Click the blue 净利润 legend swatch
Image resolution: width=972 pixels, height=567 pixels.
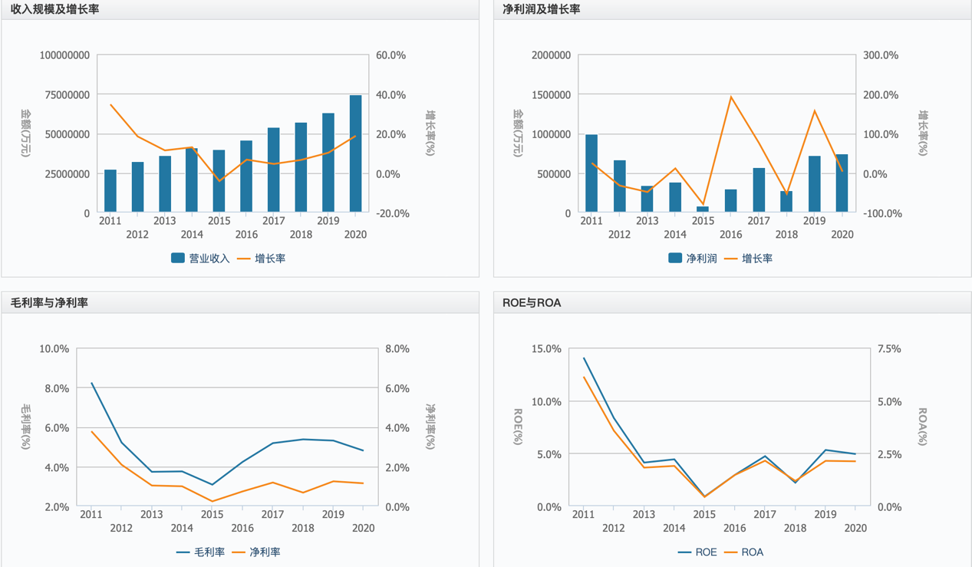[675, 259]
